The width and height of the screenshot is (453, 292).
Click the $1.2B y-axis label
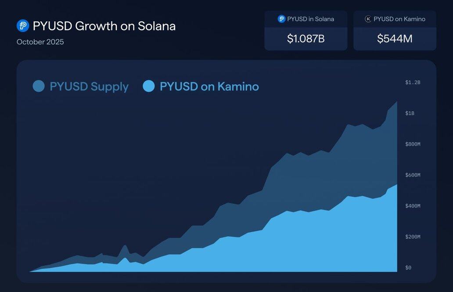tap(413, 83)
